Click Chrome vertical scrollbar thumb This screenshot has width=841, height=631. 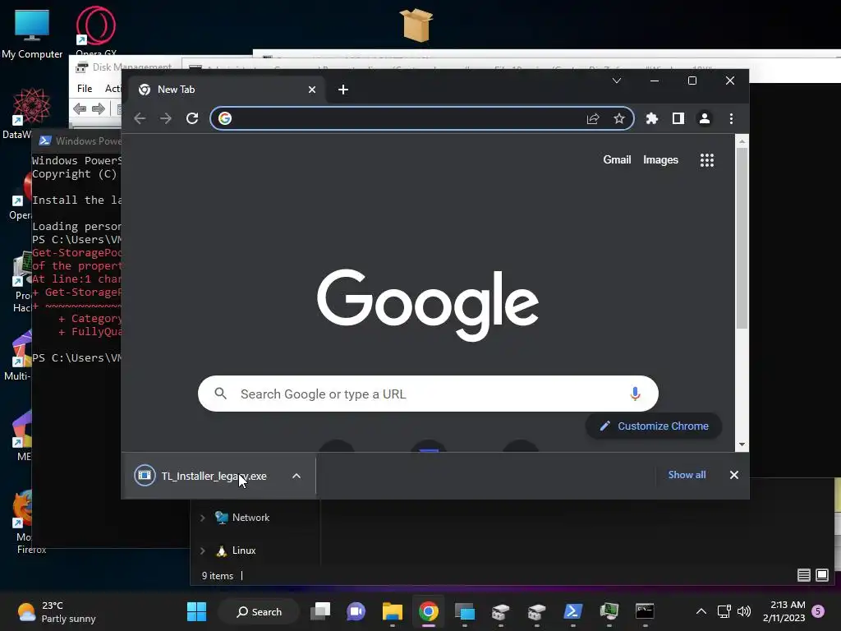tap(742, 237)
